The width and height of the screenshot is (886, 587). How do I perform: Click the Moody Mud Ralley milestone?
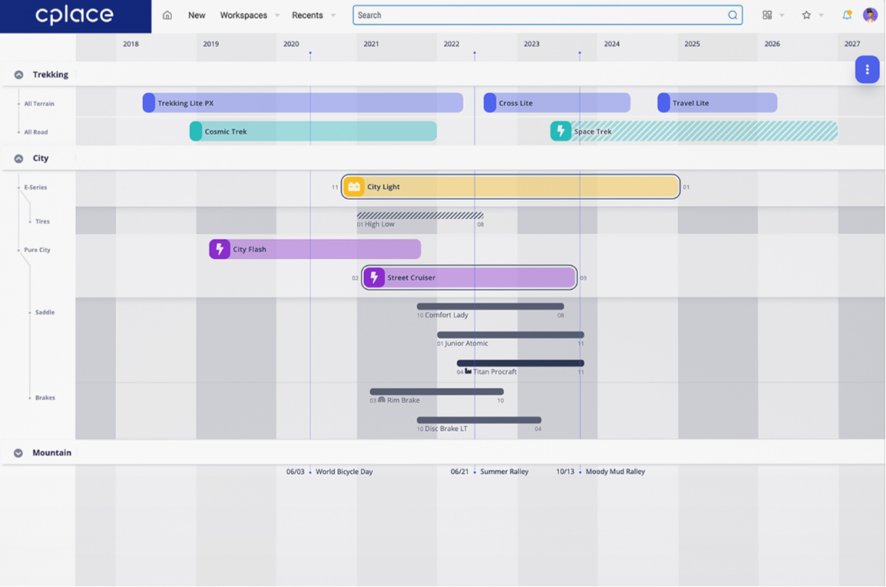(x=615, y=472)
